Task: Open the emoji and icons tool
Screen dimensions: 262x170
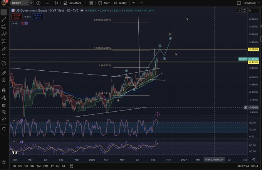Action: pyautogui.click(x=4, y=63)
